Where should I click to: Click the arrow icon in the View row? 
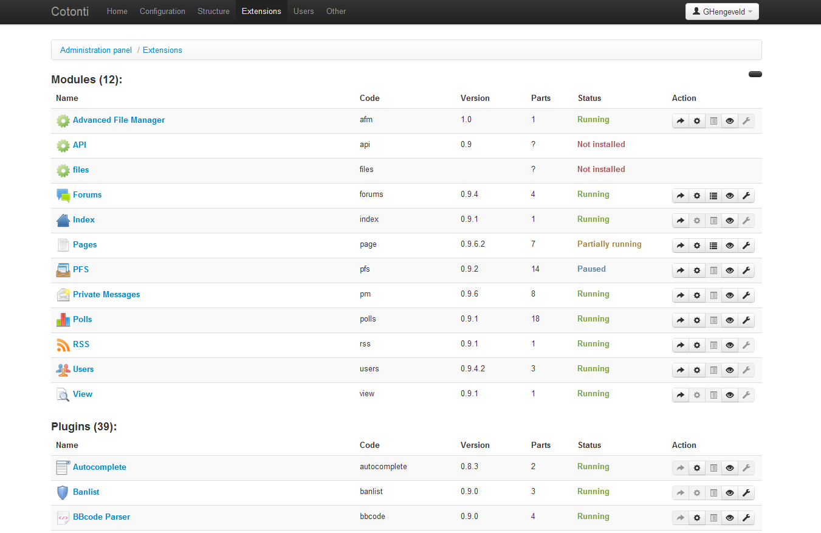[681, 395]
